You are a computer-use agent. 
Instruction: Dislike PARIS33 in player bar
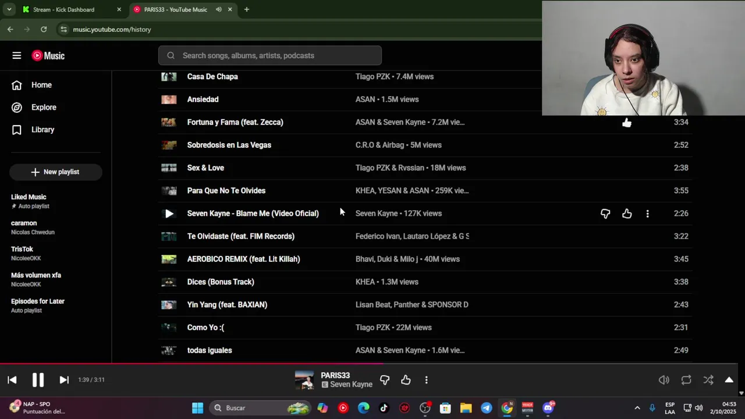[x=385, y=380]
